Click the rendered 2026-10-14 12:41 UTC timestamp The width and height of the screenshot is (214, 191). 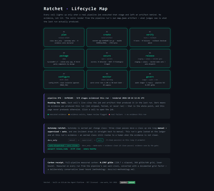pyautogui.click(x=128, y=98)
